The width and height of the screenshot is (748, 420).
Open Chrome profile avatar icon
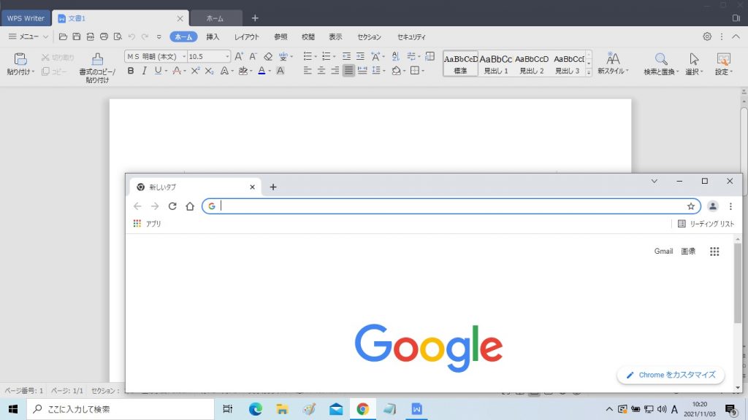pos(713,206)
